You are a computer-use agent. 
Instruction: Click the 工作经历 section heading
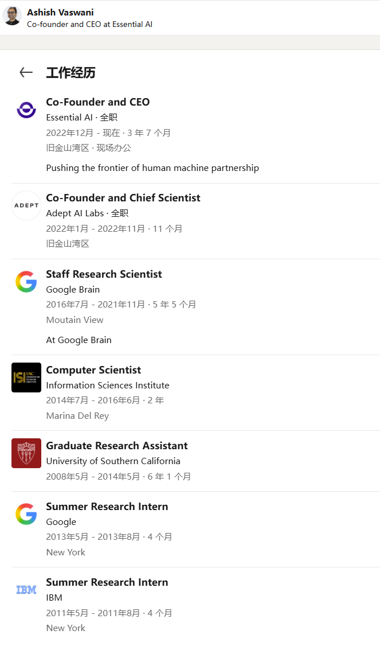coord(71,73)
